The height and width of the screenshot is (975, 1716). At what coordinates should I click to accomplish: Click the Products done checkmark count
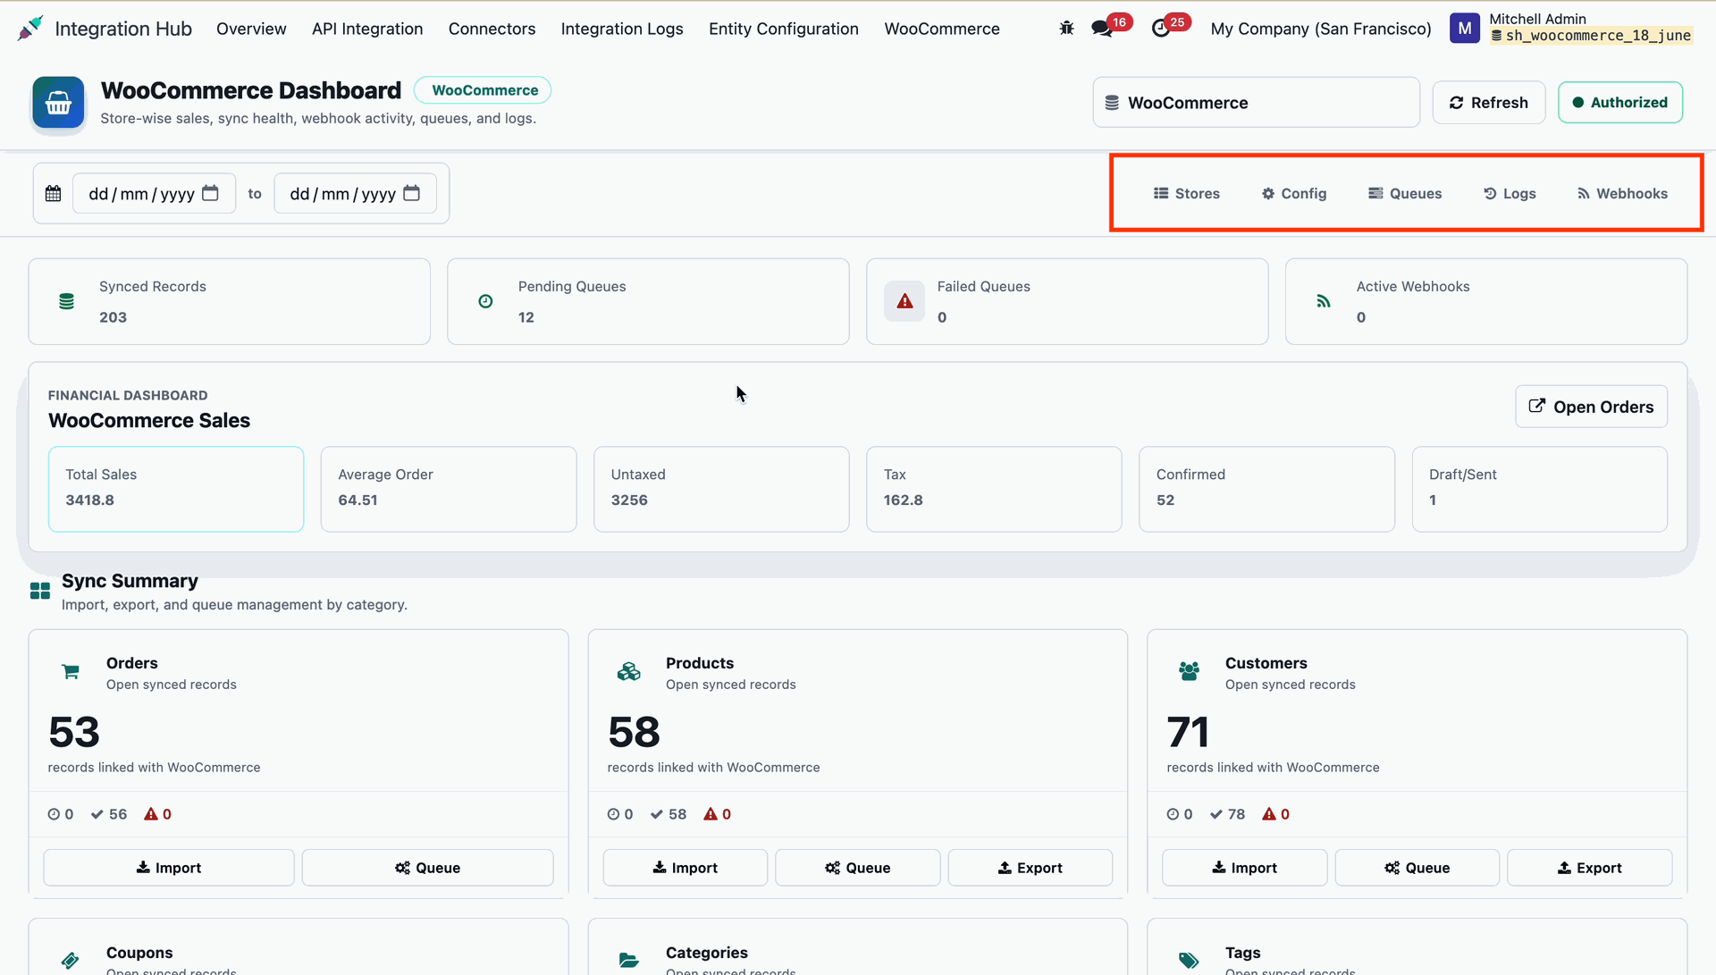(x=669, y=814)
